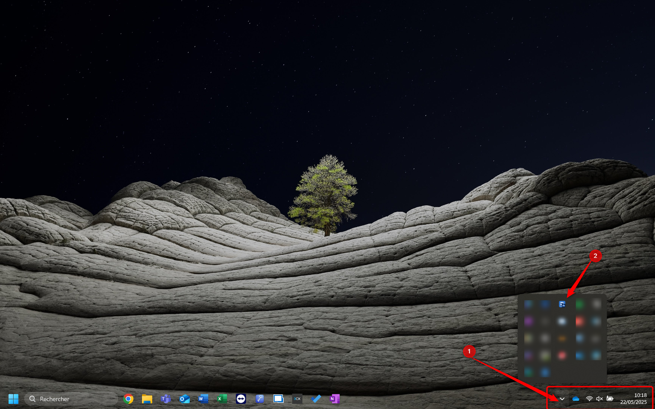Launch Outlook from the taskbar
This screenshot has height=409, width=655.
click(x=184, y=398)
